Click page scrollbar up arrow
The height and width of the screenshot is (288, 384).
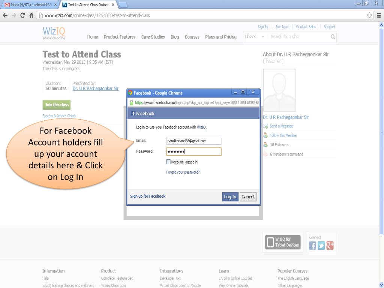click(x=381, y=25)
